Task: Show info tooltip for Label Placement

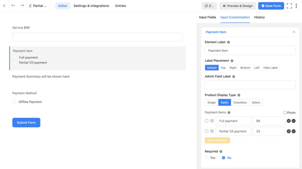Action: coord(232,61)
